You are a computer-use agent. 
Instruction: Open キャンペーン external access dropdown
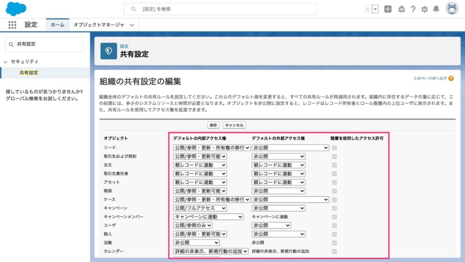[x=278, y=208]
